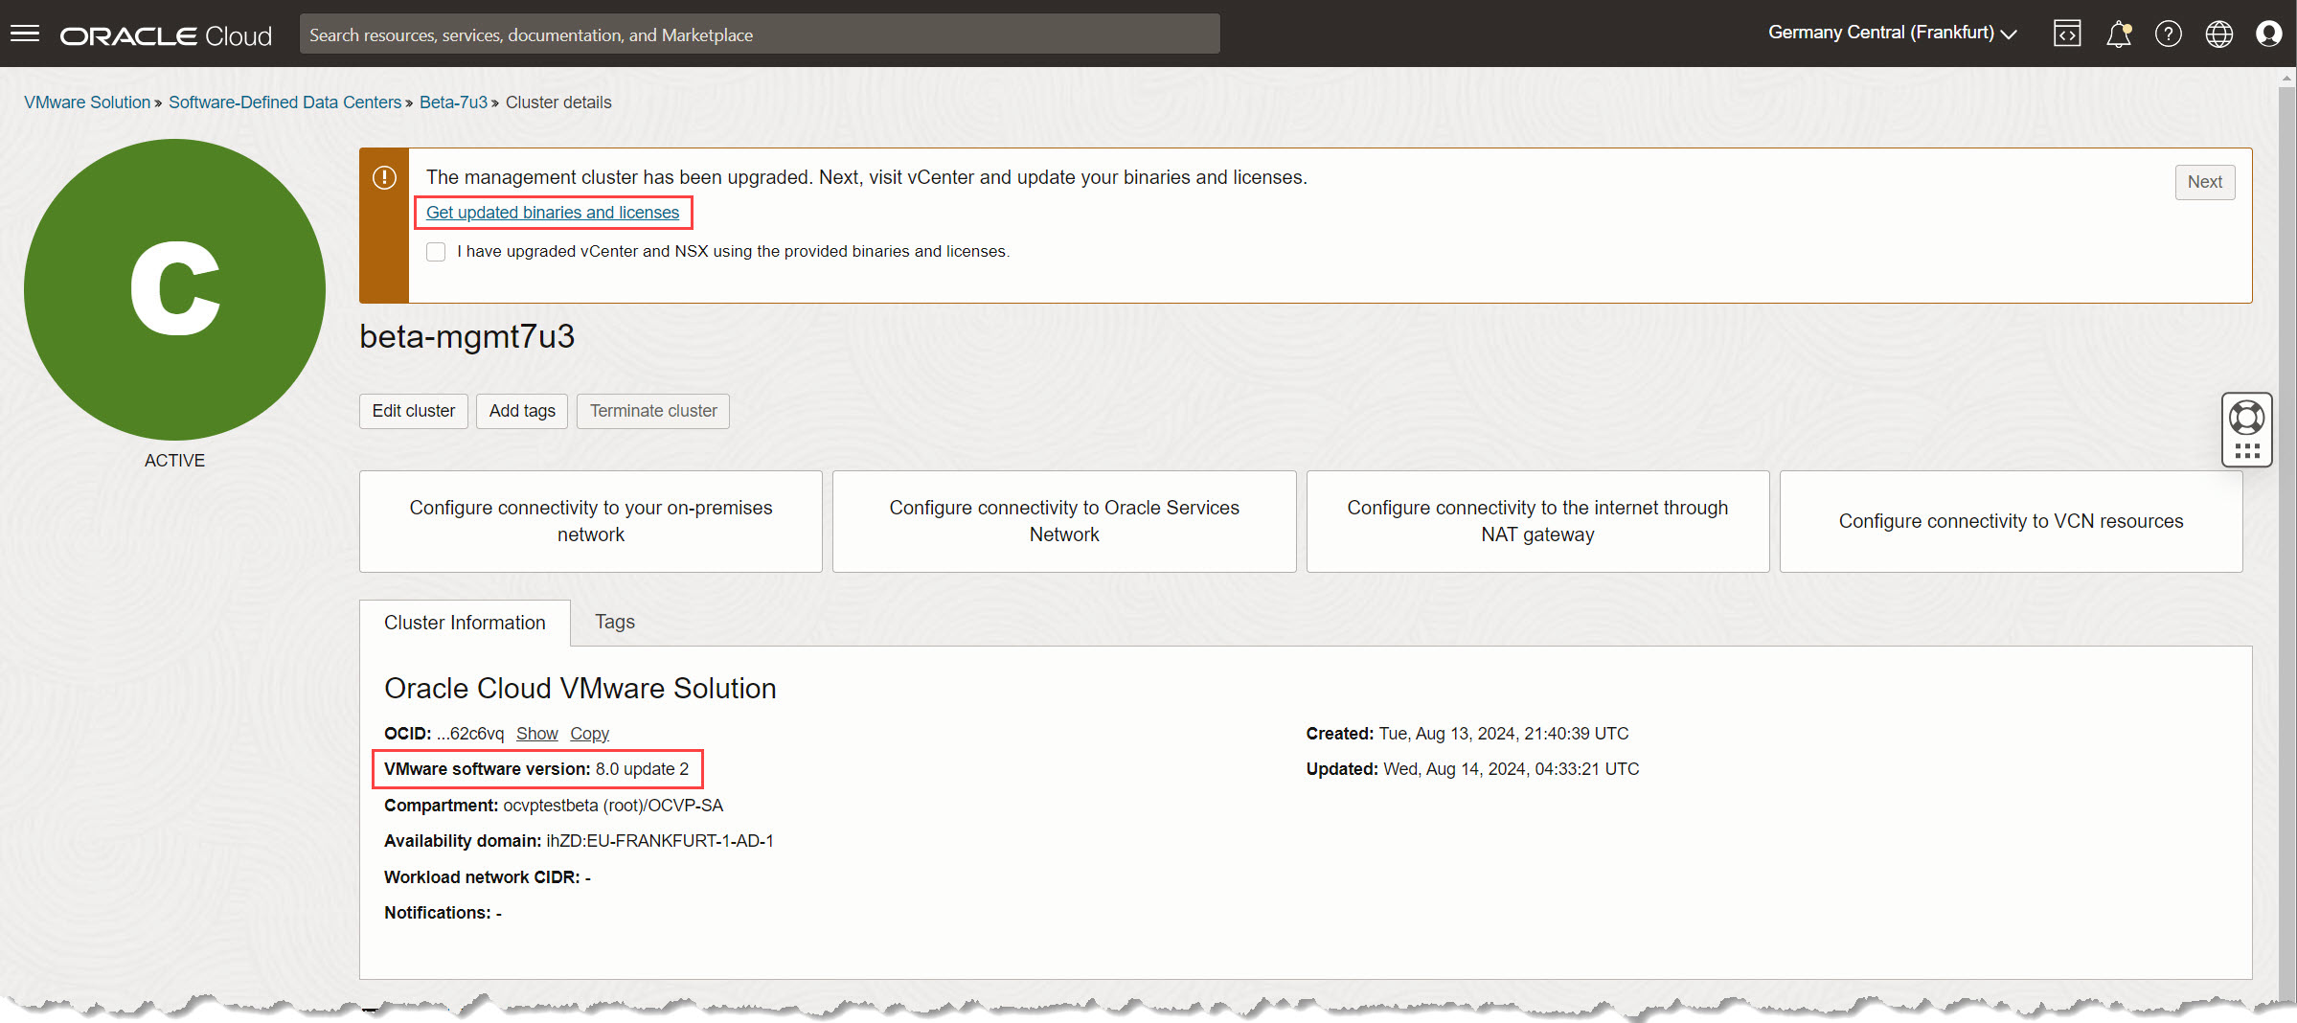The width and height of the screenshot is (2297, 1023).
Task: Check the vCenter and NSX upgraded checkbox
Action: click(436, 252)
